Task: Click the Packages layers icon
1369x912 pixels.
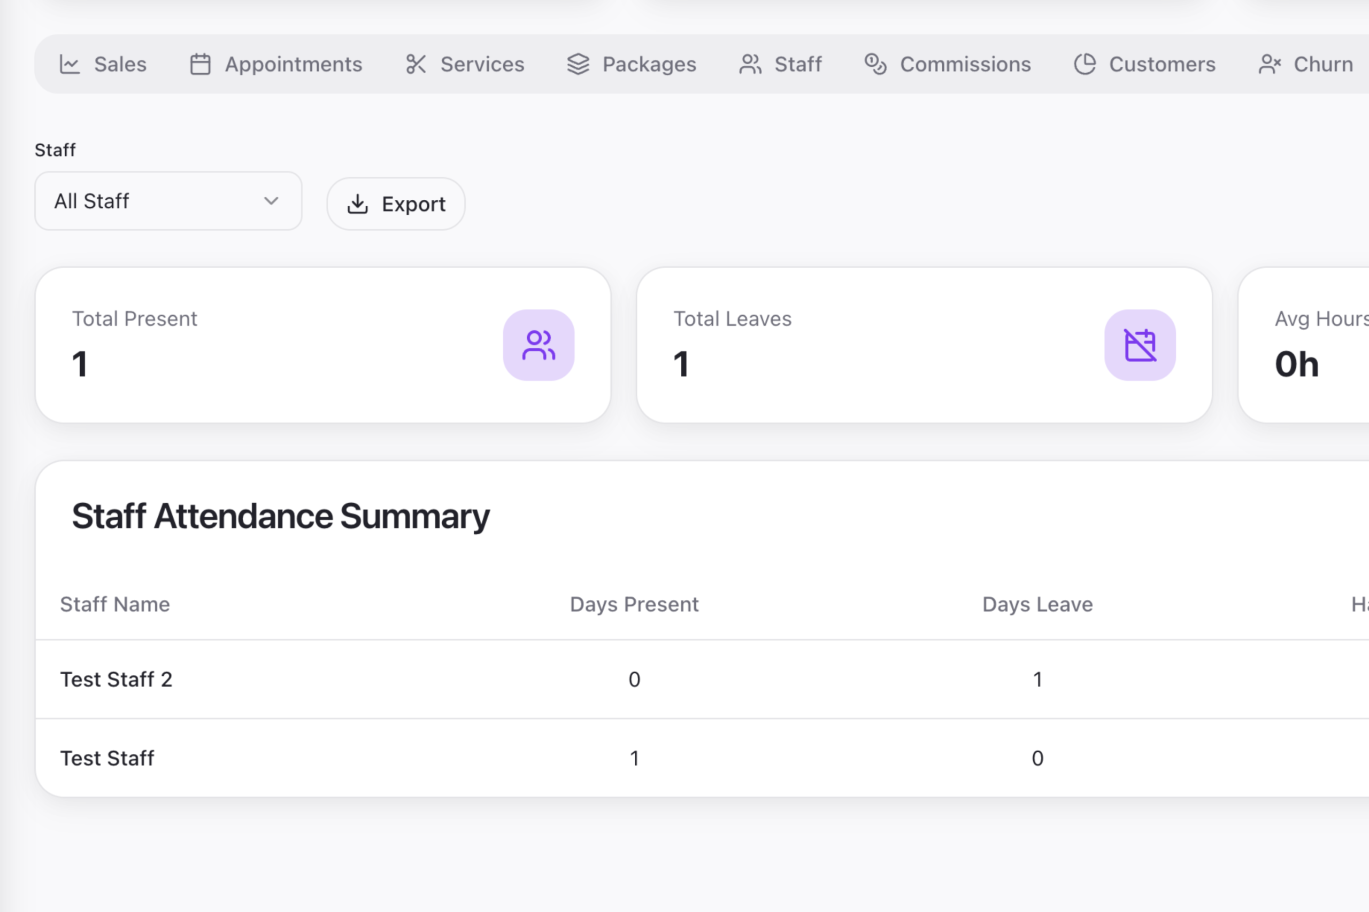Action: click(x=577, y=64)
